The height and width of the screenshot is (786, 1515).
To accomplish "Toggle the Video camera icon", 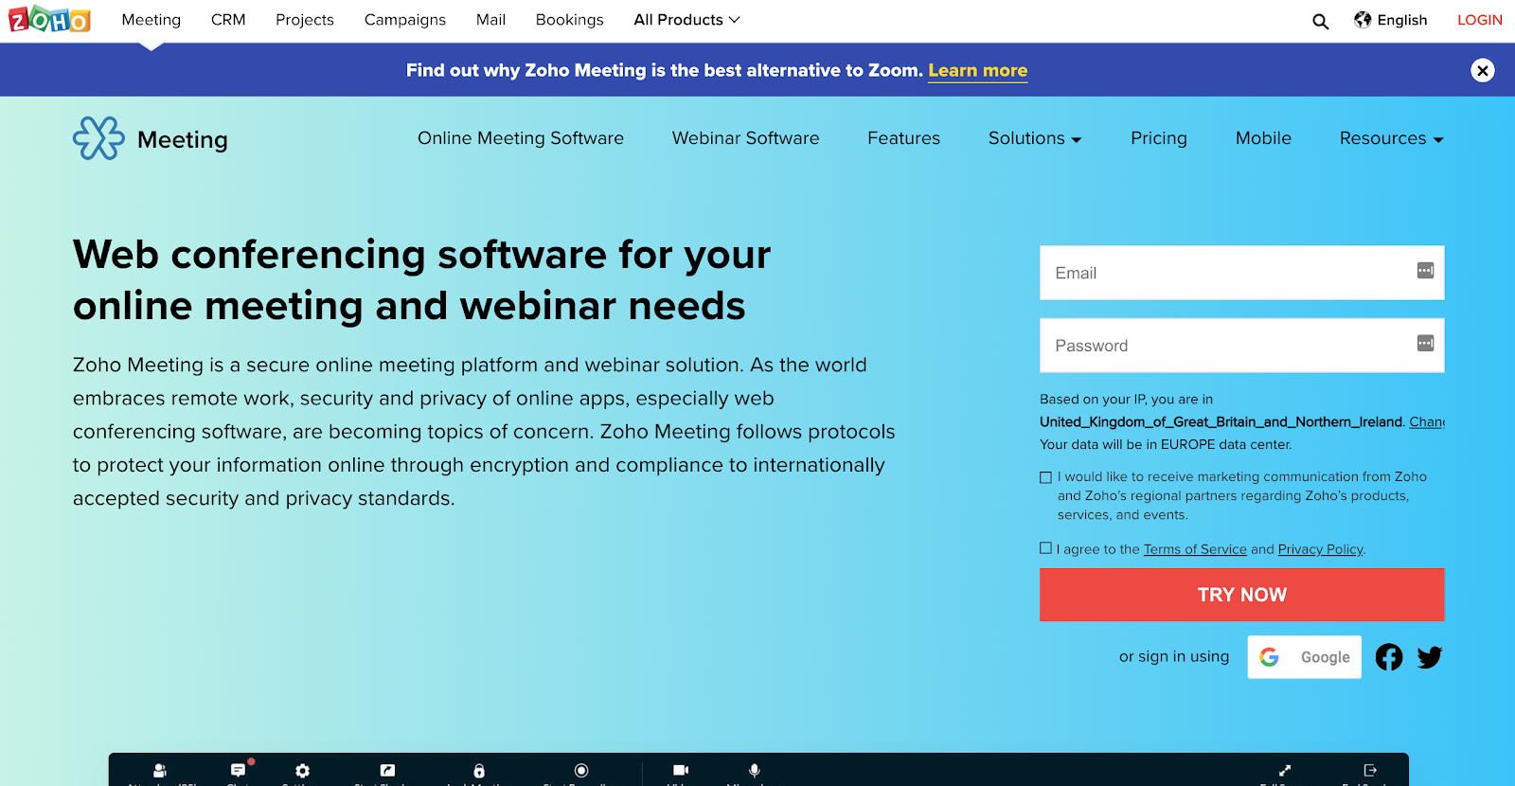I will pos(681,771).
